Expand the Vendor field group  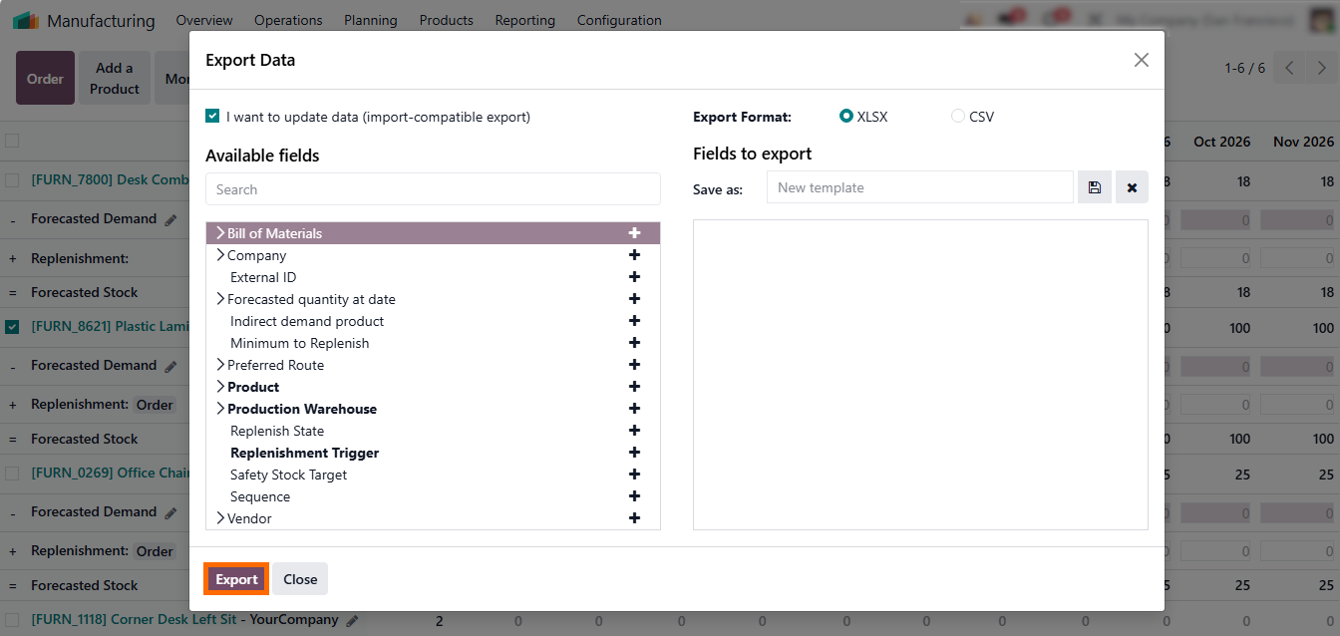coord(220,518)
